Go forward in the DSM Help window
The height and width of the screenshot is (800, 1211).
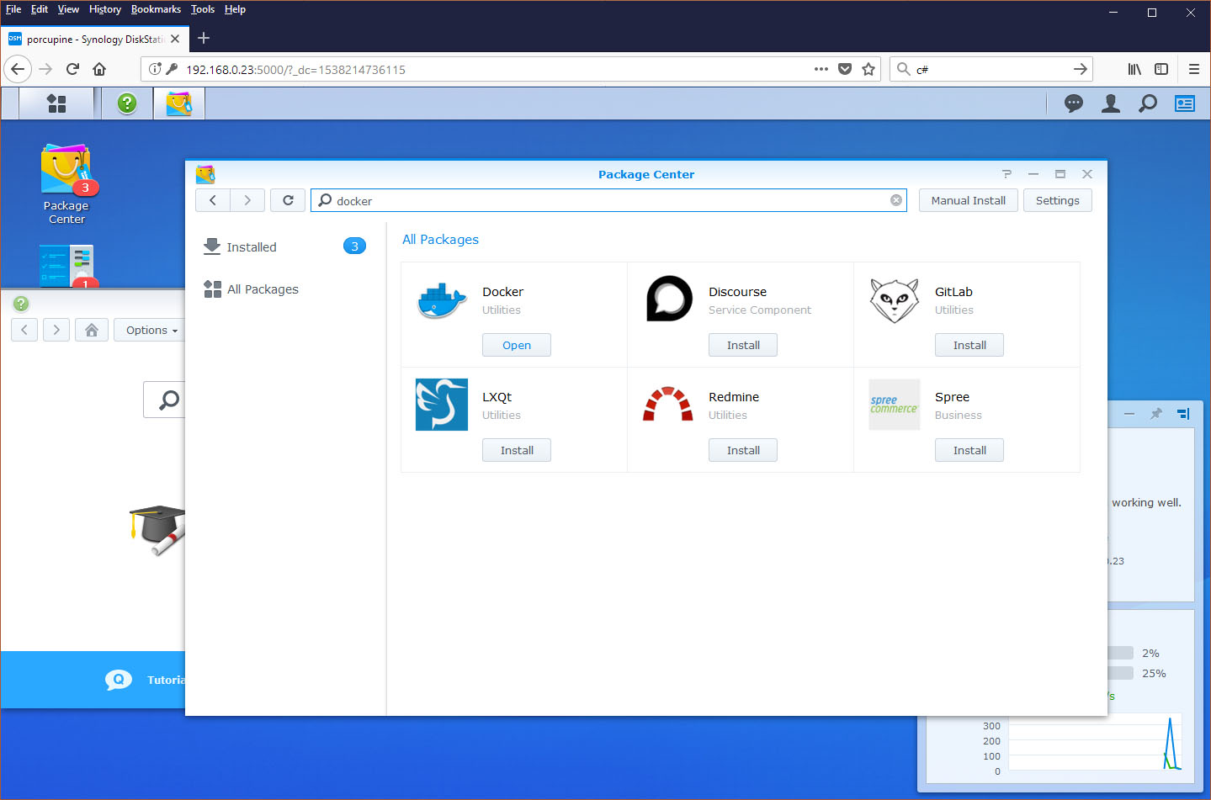pyautogui.click(x=56, y=330)
